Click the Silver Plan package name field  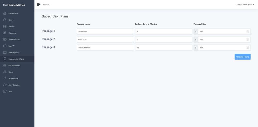(105, 31)
